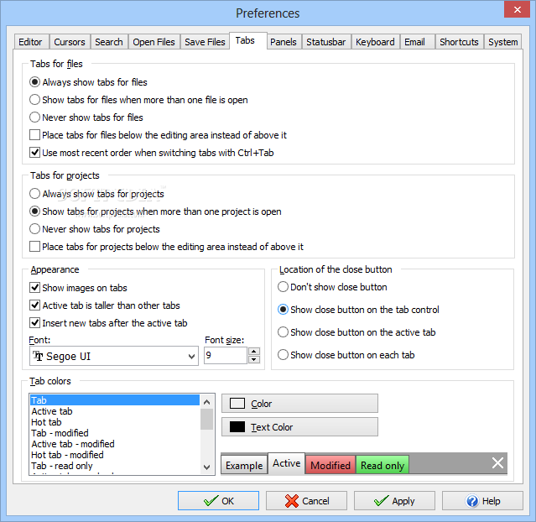This screenshot has height=522, width=536.
Task: Select 'Active tab' in the colors list
Action: 115,411
